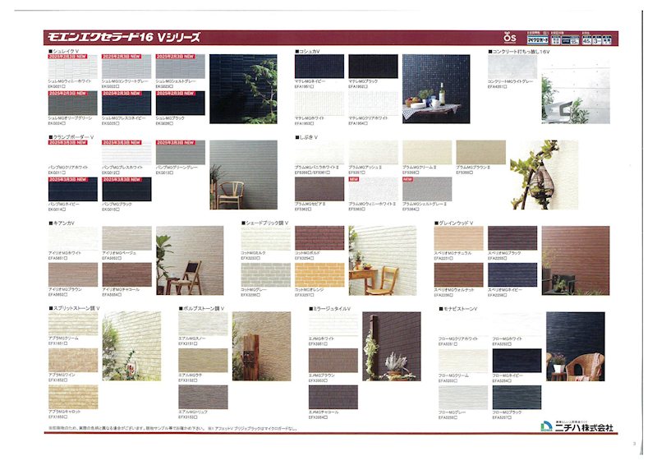
Task: Select the スペリオMGウォルナット swatch
Action: click(x=458, y=275)
